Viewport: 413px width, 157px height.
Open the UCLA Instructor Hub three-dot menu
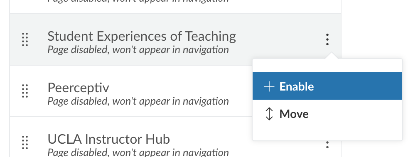pos(327,145)
